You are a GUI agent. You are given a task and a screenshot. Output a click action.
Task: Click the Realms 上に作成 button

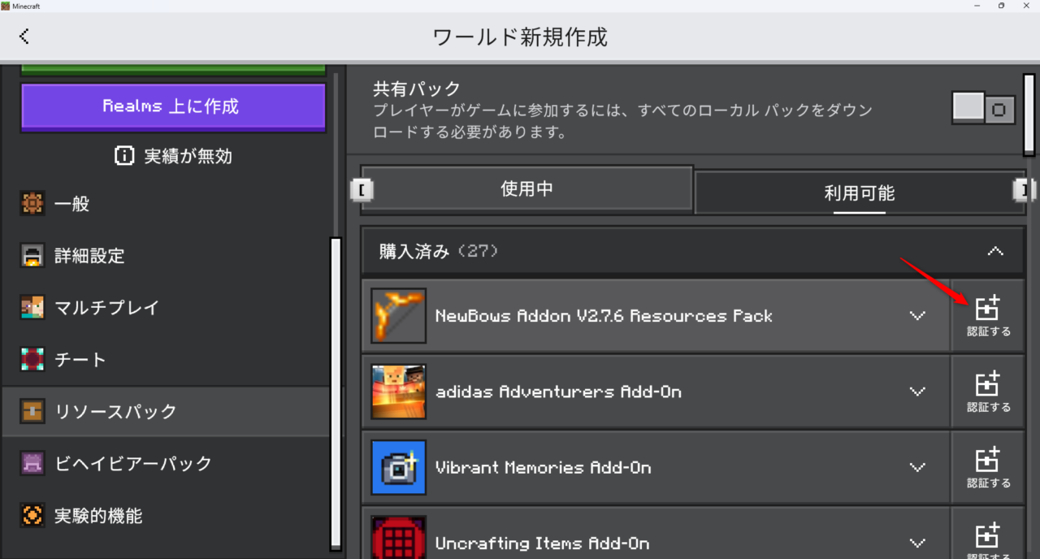[x=173, y=106]
